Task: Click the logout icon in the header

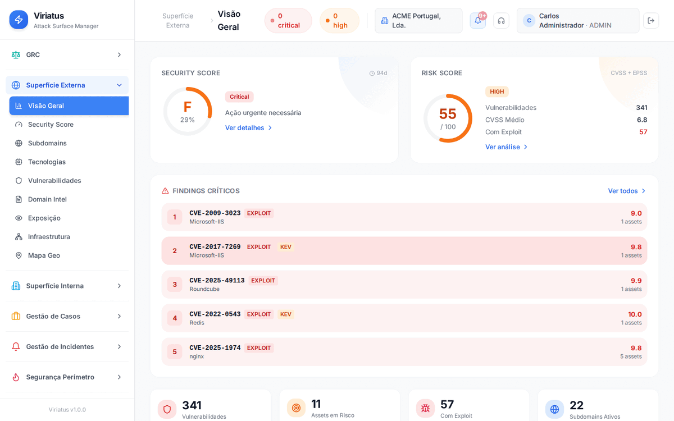Action: coord(651,21)
